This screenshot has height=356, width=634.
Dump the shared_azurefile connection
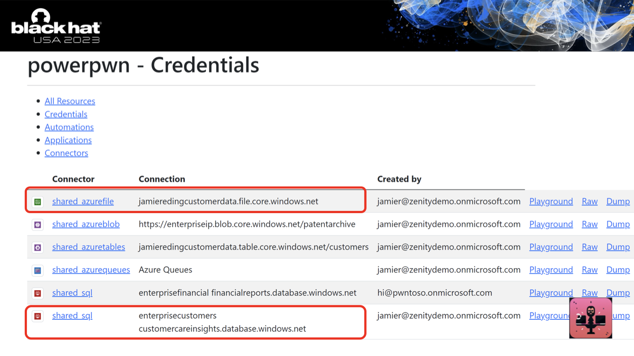tap(618, 202)
